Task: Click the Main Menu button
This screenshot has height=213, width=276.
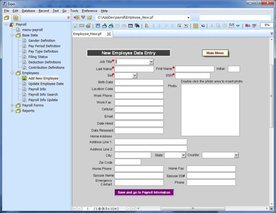Action: pos(215,53)
